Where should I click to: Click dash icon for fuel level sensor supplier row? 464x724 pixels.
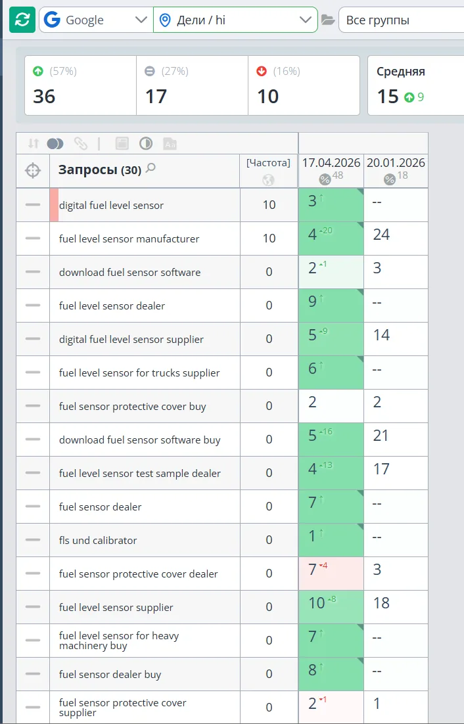click(x=33, y=606)
